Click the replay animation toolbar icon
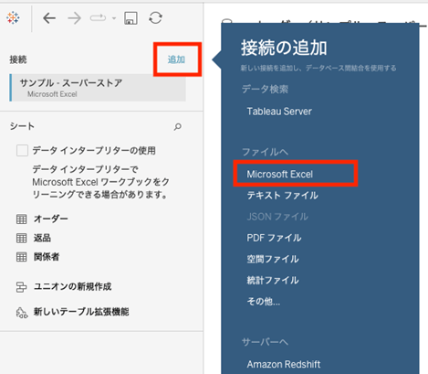 (x=98, y=18)
